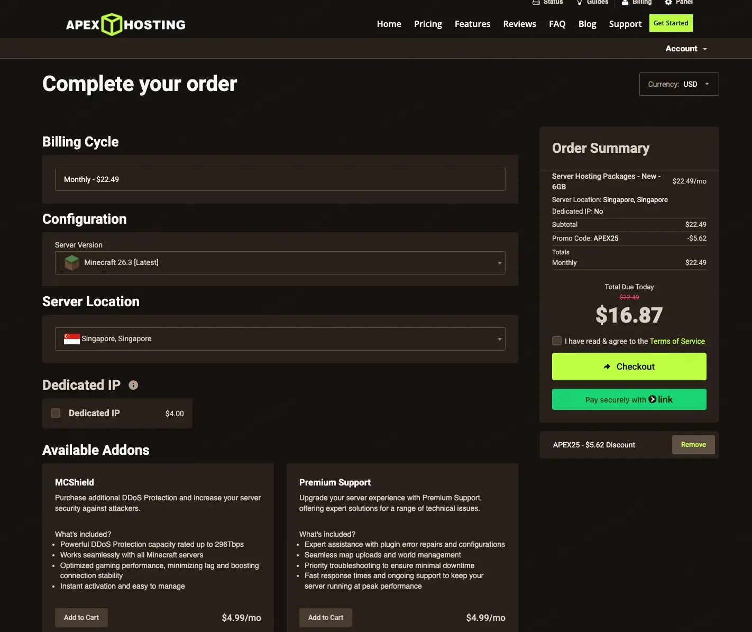Open the Currency USD dropdown

pos(679,84)
